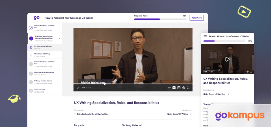Open video settings gear icon
Screen dimensions: 271x127
183,87
